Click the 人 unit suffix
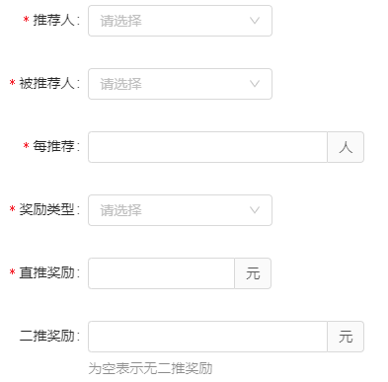 [346, 147]
